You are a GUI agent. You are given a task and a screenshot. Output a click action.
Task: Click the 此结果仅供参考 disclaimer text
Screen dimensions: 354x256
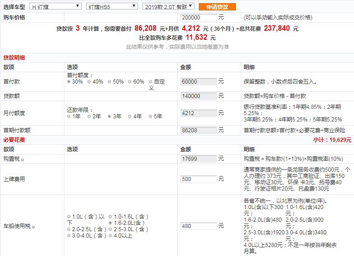click(178, 47)
